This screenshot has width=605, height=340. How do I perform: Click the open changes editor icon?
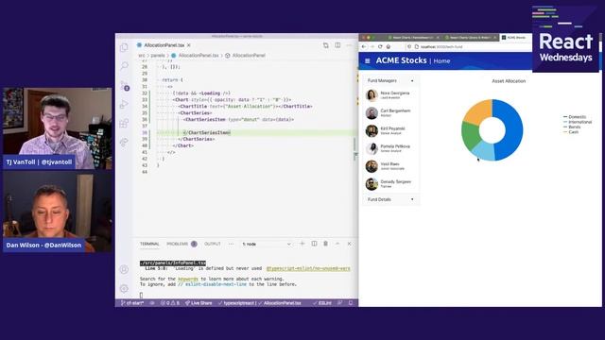[325, 45]
